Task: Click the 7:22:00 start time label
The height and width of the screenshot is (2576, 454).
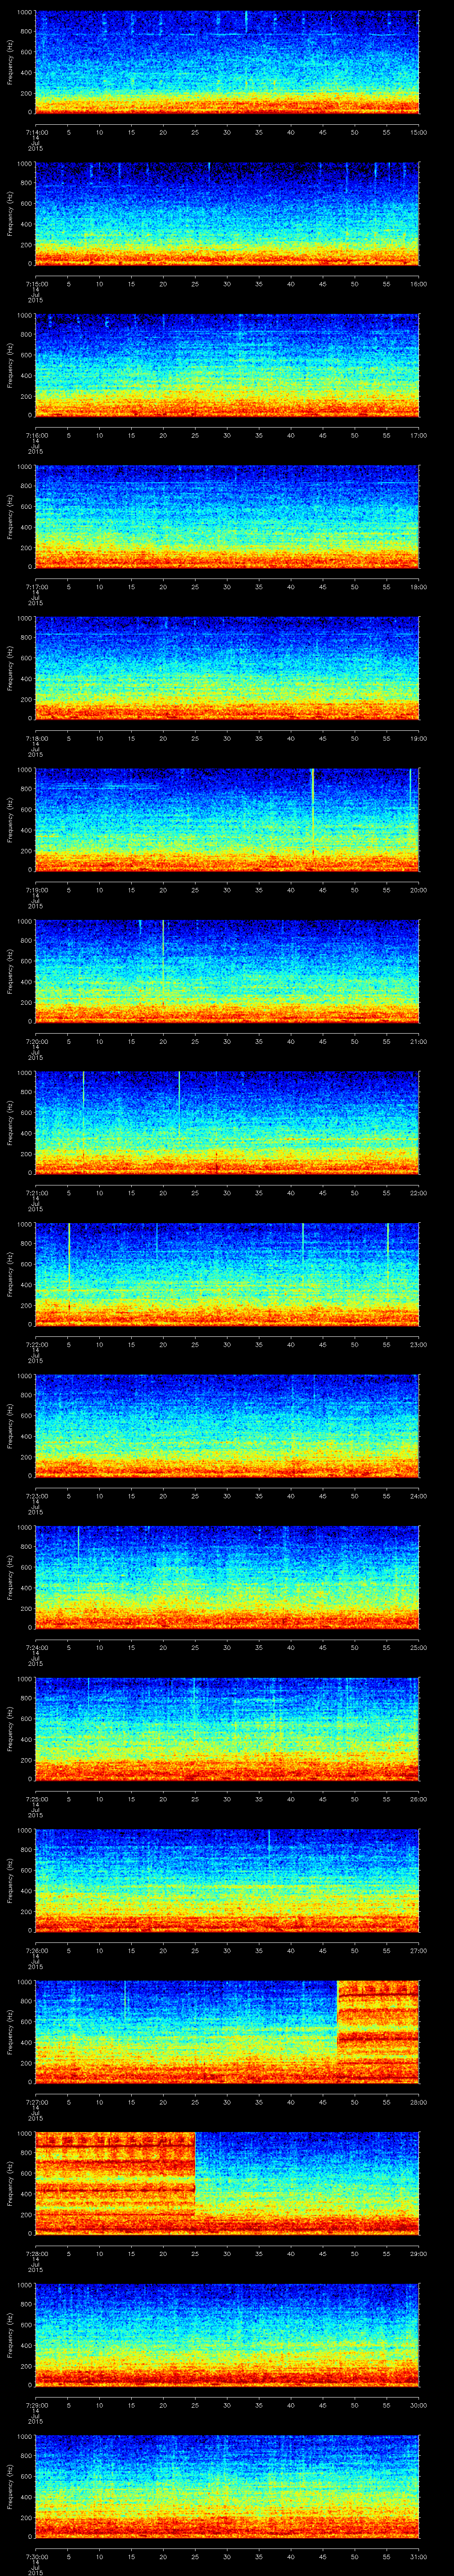Action: [x=36, y=1344]
